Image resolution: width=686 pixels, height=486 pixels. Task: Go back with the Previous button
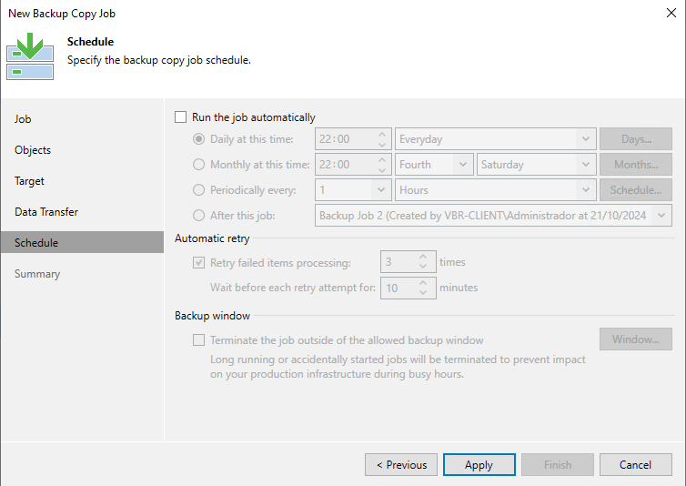[400, 465]
